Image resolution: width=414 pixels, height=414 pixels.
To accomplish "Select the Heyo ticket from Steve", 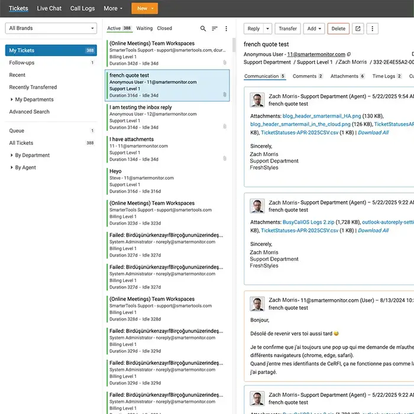I will point(167,181).
